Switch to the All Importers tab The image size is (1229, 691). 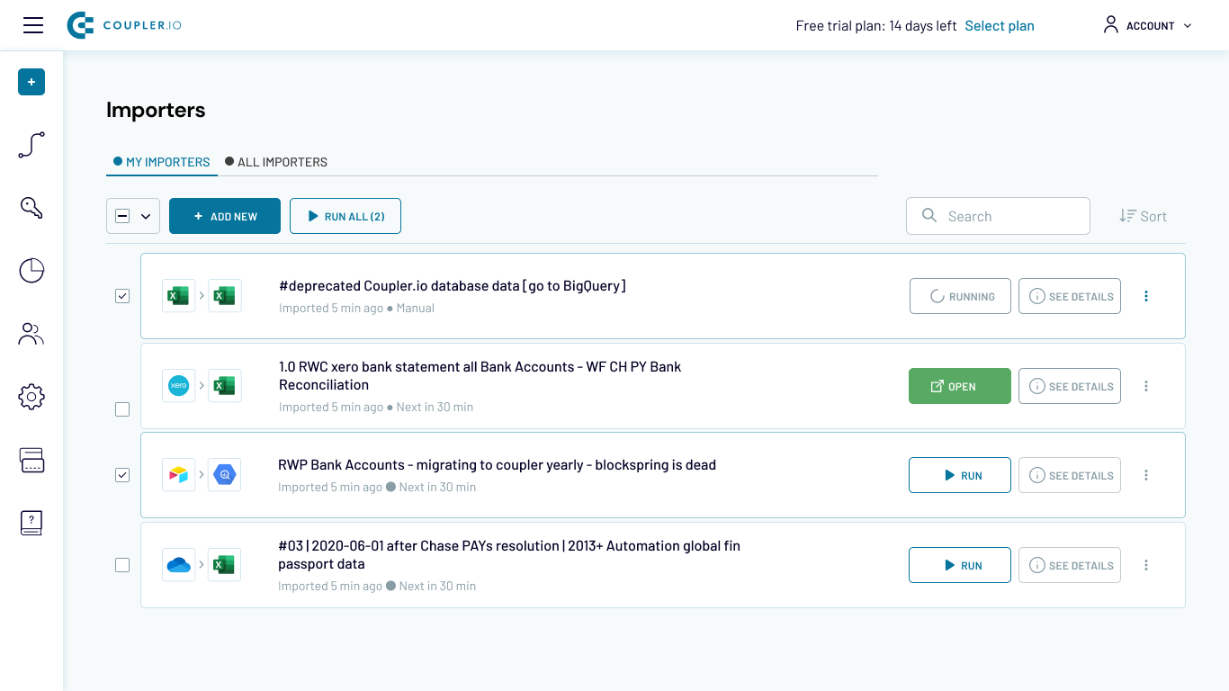276,162
